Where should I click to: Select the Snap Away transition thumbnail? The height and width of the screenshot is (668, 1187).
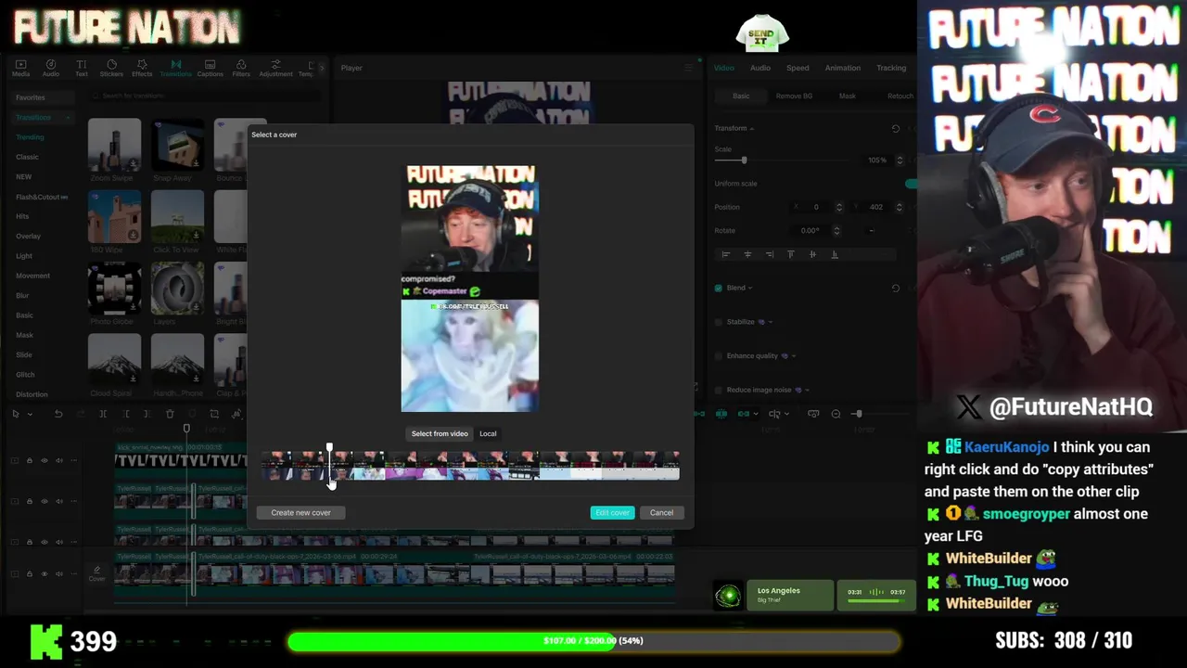177,146
